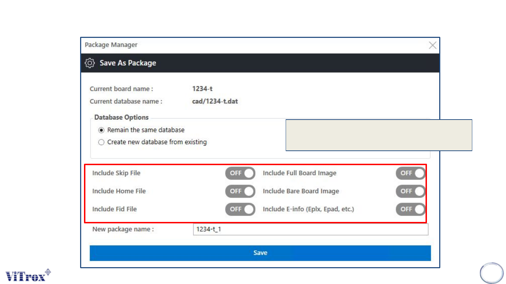Image resolution: width=506 pixels, height=284 pixels.
Task: Switch on Include Bare Board Image
Action: point(410,191)
